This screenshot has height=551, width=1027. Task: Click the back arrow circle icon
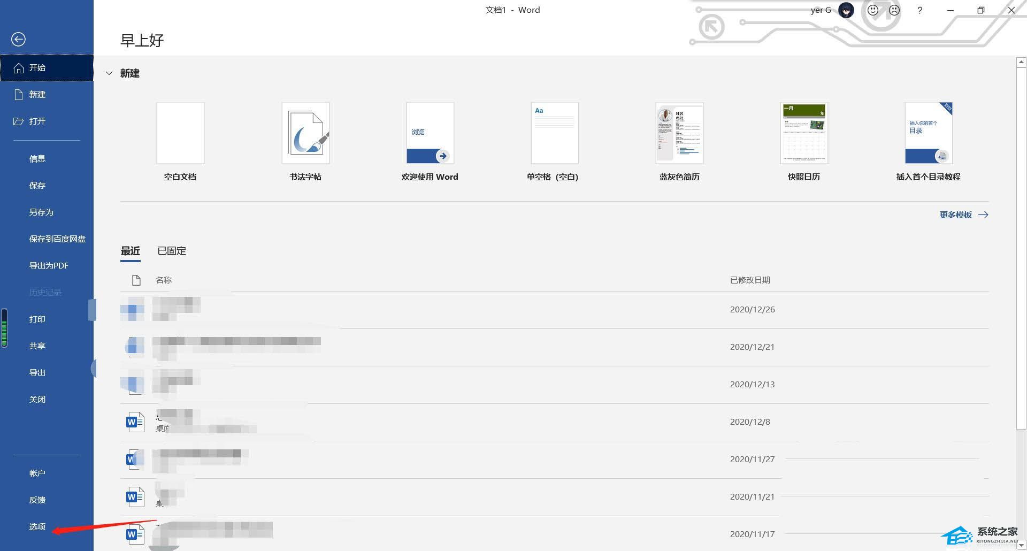point(18,39)
